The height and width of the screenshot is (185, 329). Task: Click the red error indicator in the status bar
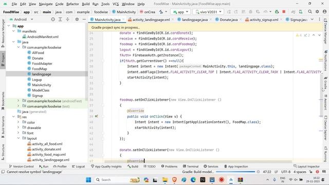[317, 172]
